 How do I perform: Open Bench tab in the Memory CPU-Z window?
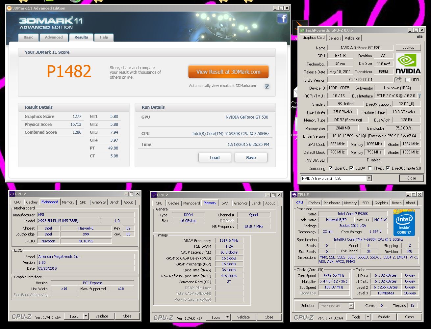(256, 203)
